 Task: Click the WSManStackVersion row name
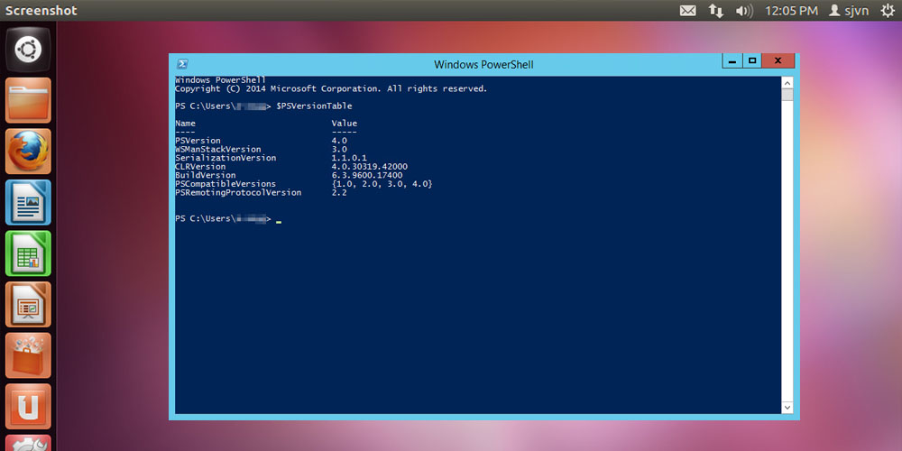pos(218,149)
